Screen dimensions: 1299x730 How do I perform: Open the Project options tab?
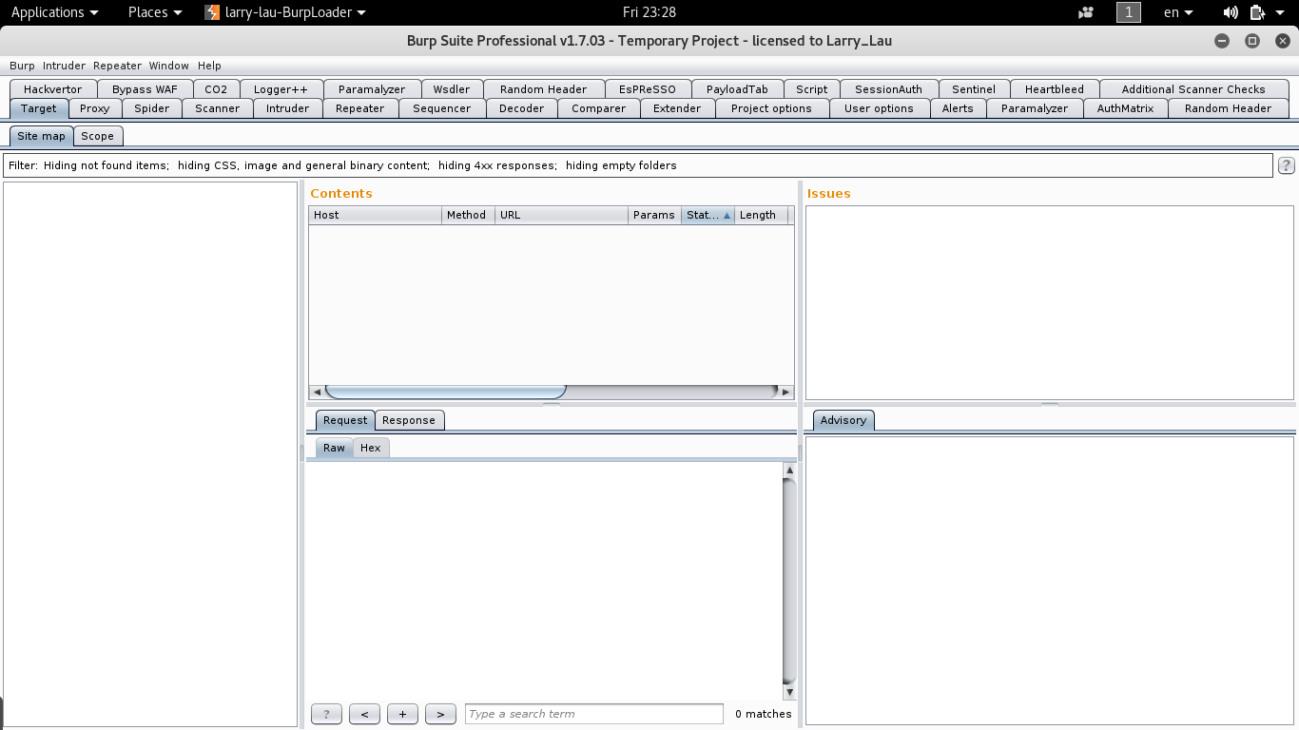tap(771, 108)
